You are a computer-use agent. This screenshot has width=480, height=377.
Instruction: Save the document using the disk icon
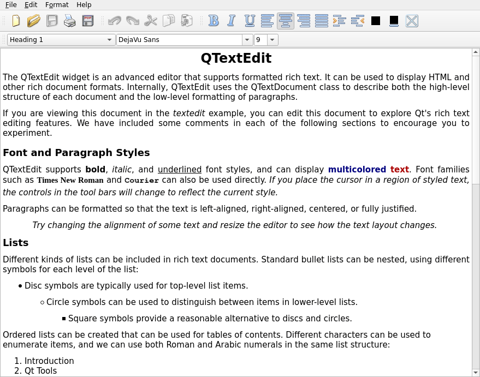pyautogui.click(x=51, y=21)
